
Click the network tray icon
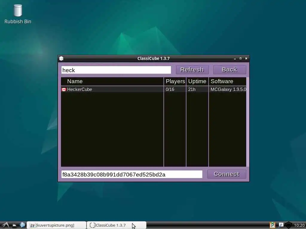pos(281,225)
